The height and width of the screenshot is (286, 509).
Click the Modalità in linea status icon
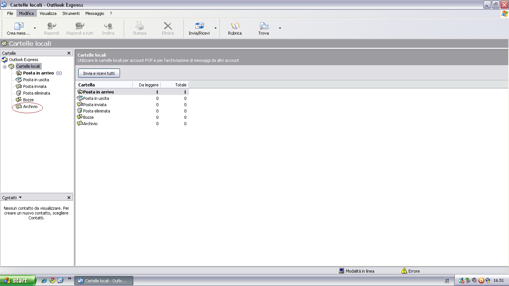pos(341,271)
